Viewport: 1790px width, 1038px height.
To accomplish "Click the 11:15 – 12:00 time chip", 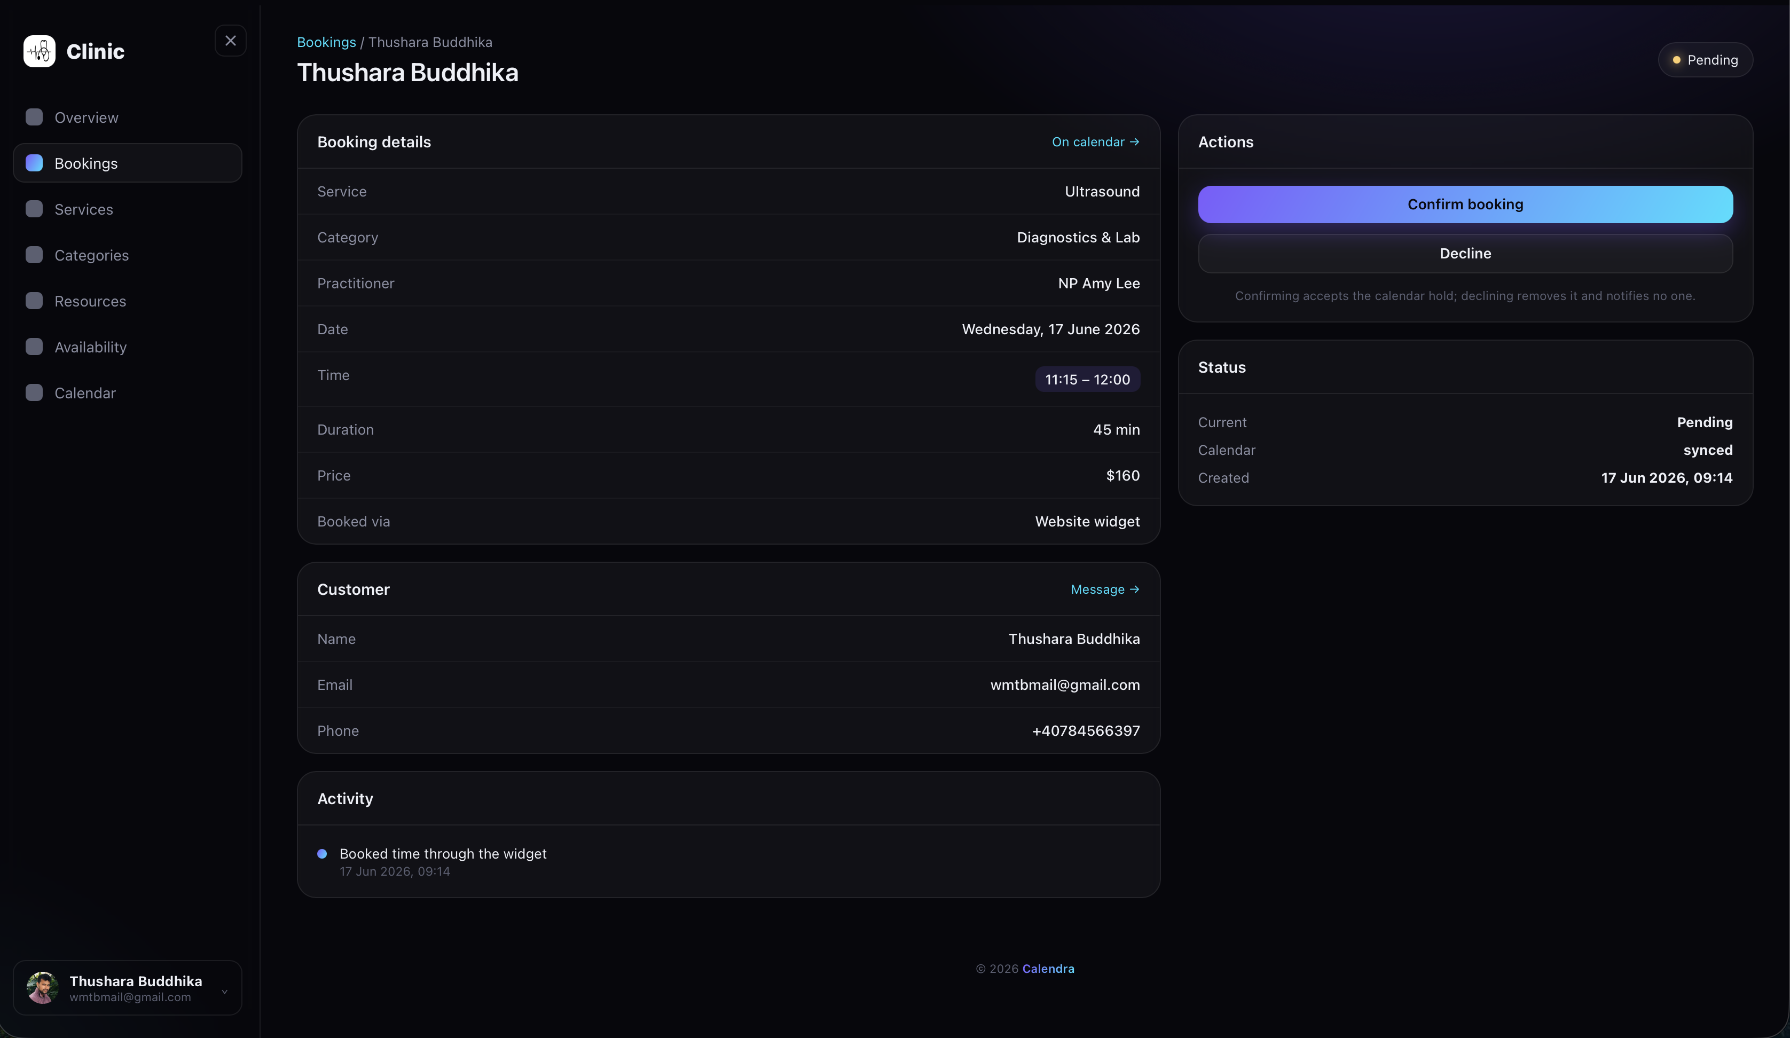I will tap(1087, 380).
